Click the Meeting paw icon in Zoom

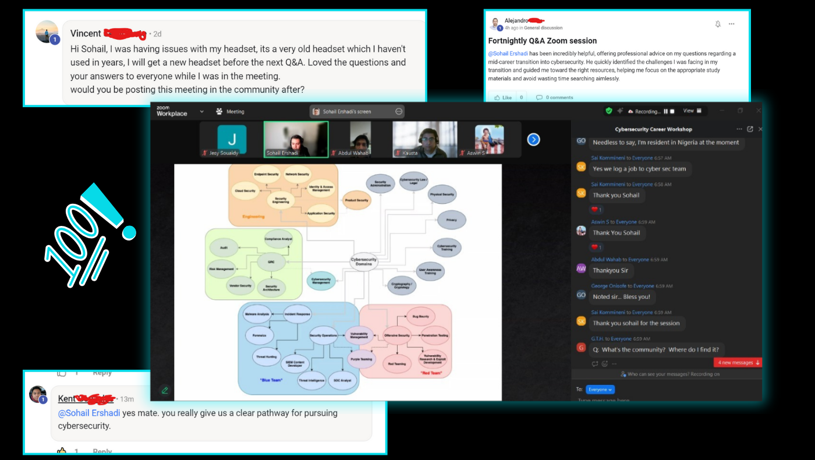[x=219, y=111]
